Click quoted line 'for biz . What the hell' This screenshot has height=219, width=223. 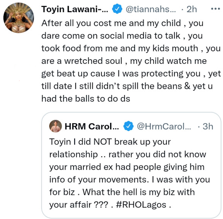(x=122, y=192)
